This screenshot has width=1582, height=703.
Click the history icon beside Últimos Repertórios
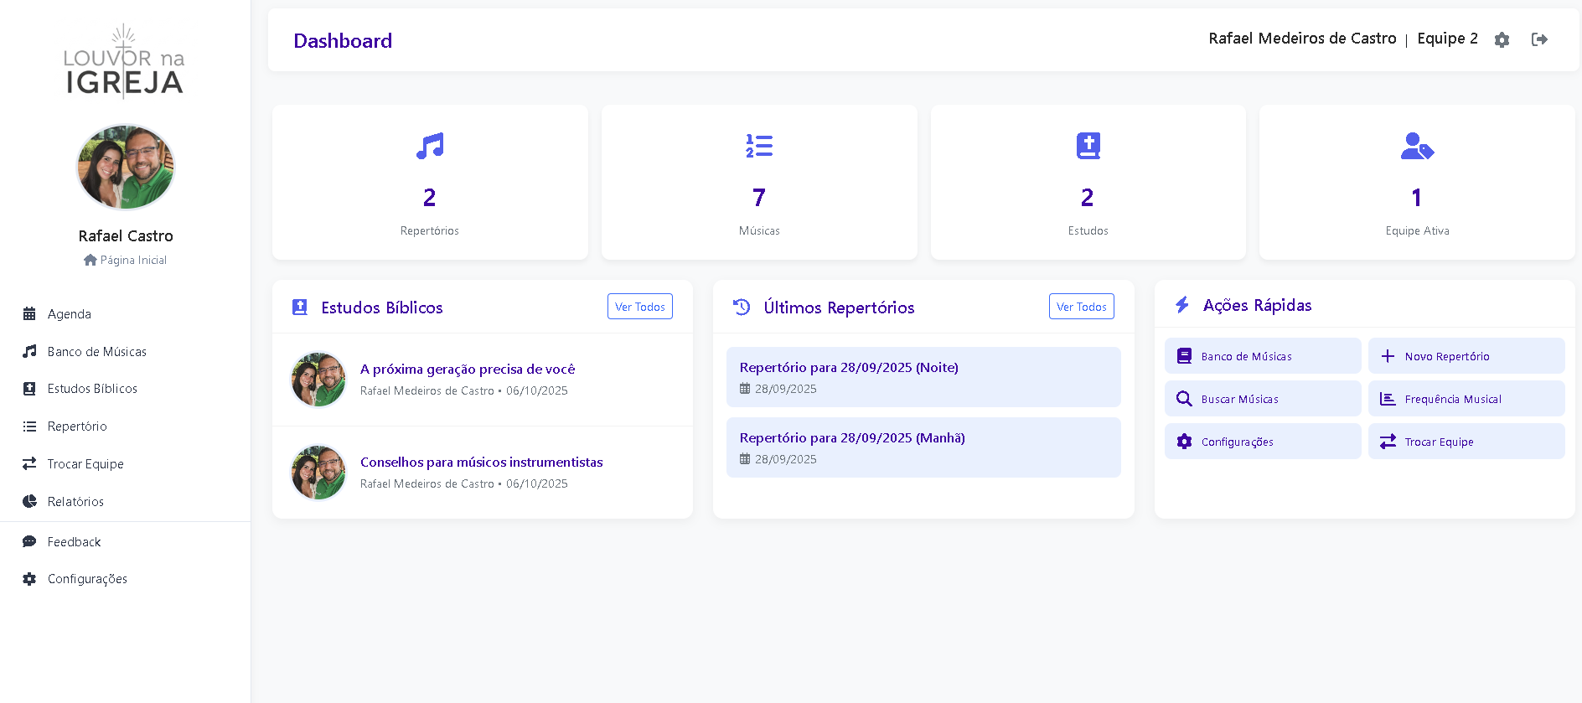pos(742,307)
